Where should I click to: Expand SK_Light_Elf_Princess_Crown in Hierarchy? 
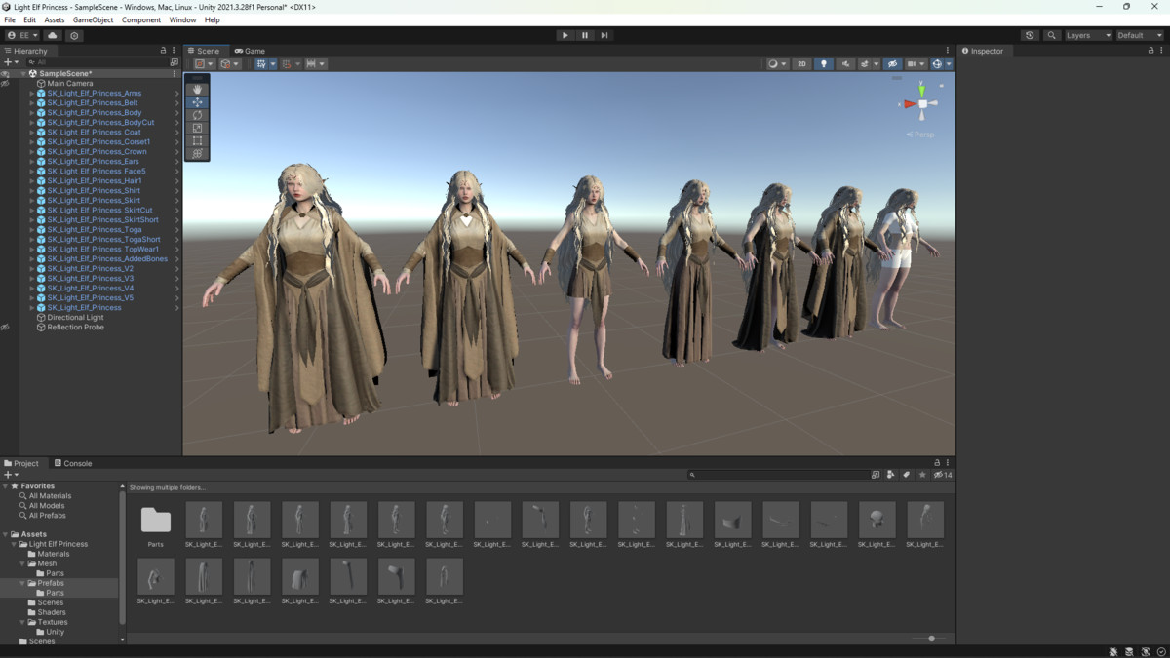[x=31, y=152]
